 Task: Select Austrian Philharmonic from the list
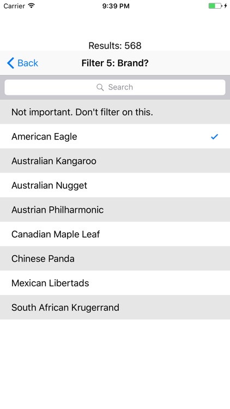(115, 209)
